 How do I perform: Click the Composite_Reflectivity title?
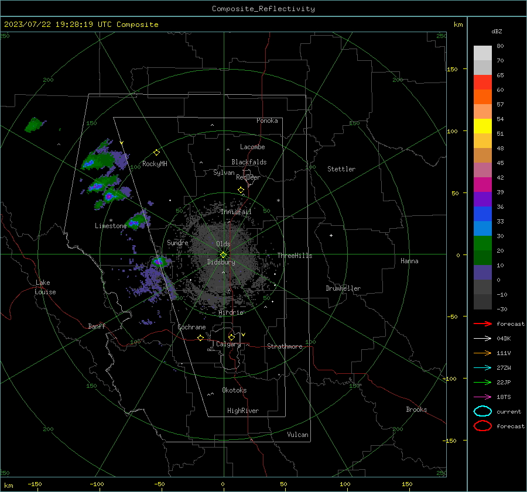click(x=263, y=9)
